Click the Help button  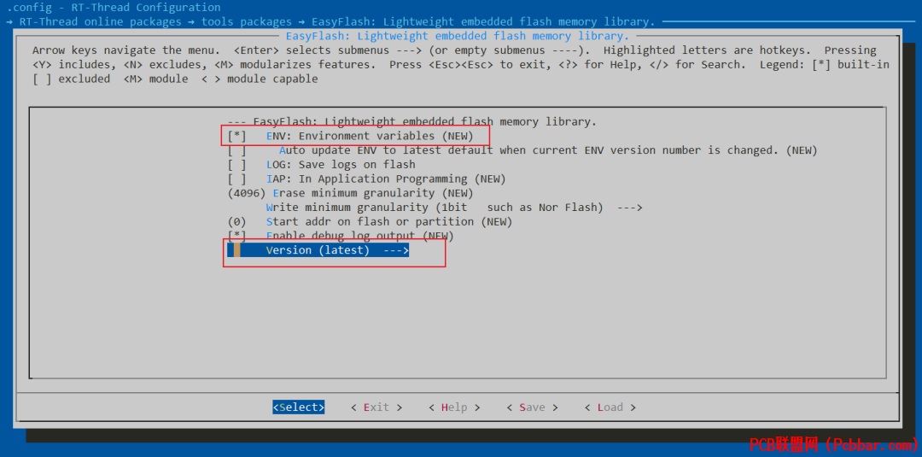(x=454, y=407)
